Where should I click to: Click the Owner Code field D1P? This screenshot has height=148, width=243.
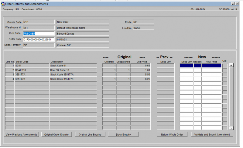pos(39,22)
